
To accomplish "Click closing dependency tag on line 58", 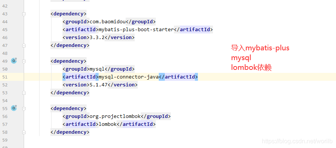I will click(70, 132).
